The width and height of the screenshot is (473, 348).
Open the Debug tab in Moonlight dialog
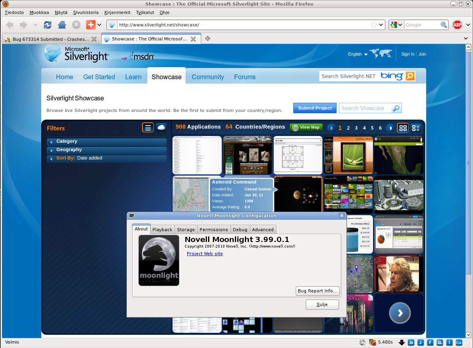pos(240,230)
